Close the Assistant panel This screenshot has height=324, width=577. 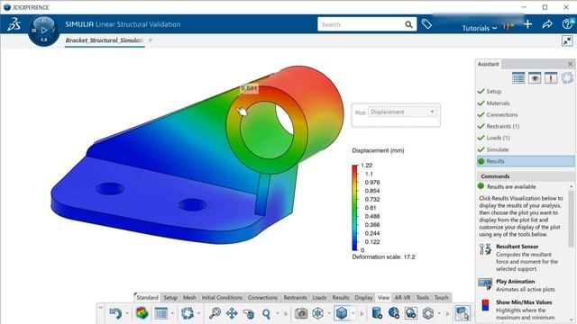tap(570, 64)
